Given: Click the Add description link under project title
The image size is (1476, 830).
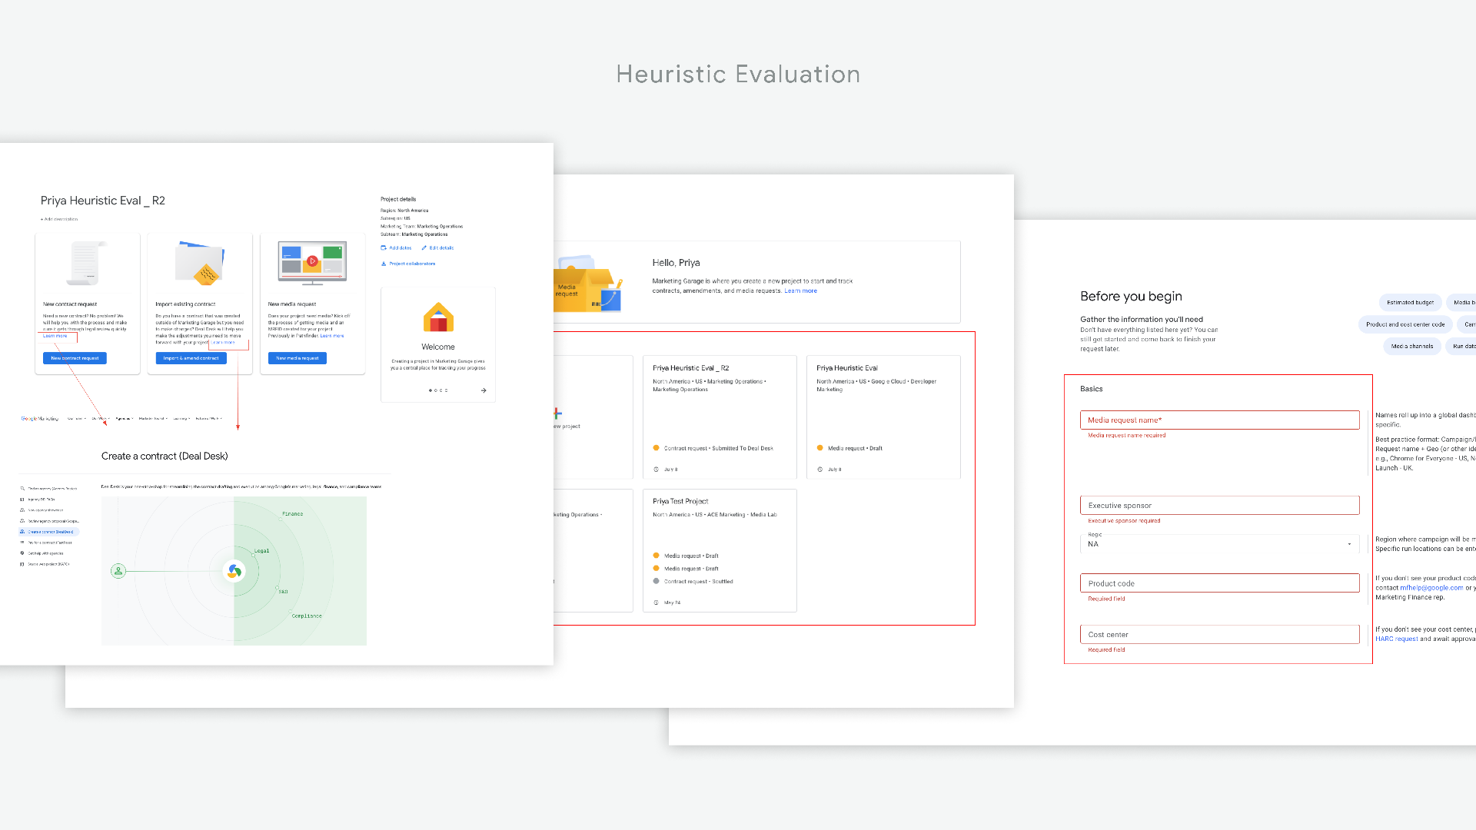Looking at the screenshot, I should [60, 219].
